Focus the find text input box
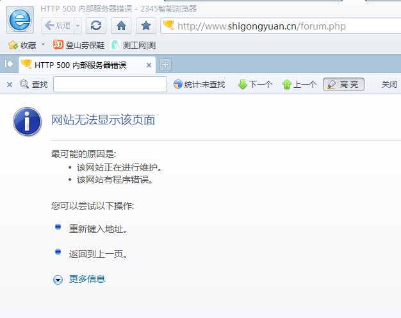 [110, 84]
